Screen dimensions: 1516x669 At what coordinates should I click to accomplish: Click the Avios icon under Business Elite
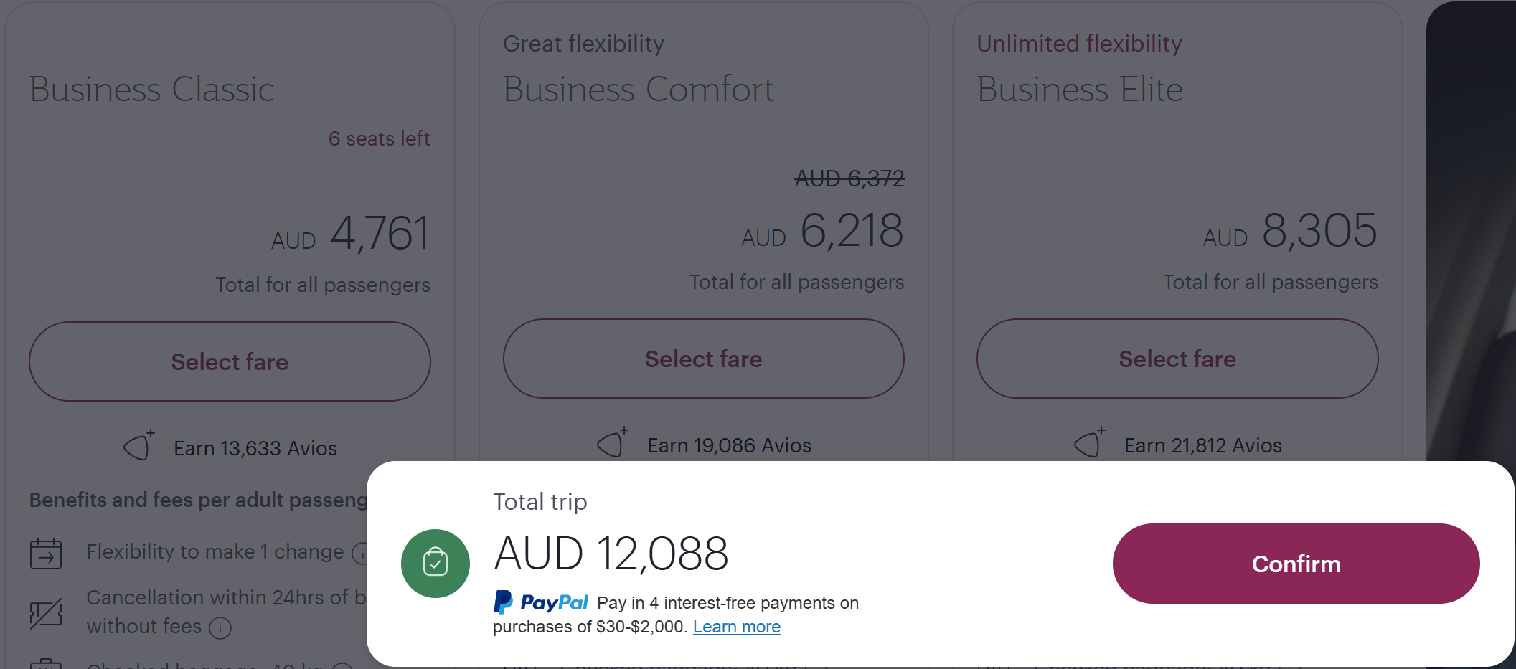(1090, 442)
